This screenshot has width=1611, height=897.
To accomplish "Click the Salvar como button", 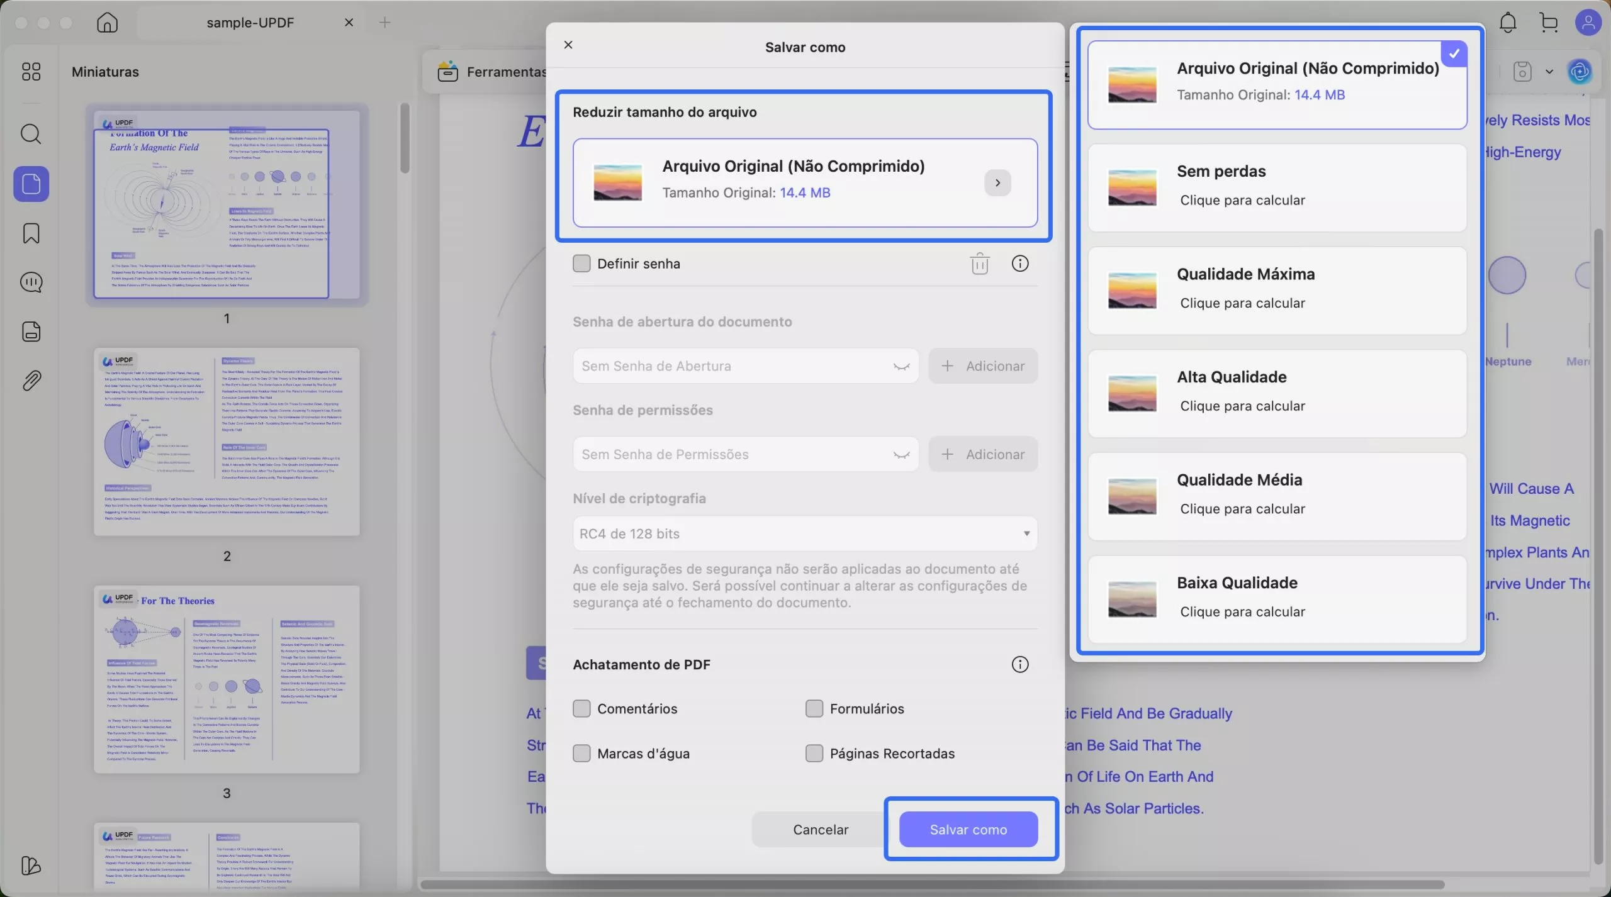I will 968,830.
